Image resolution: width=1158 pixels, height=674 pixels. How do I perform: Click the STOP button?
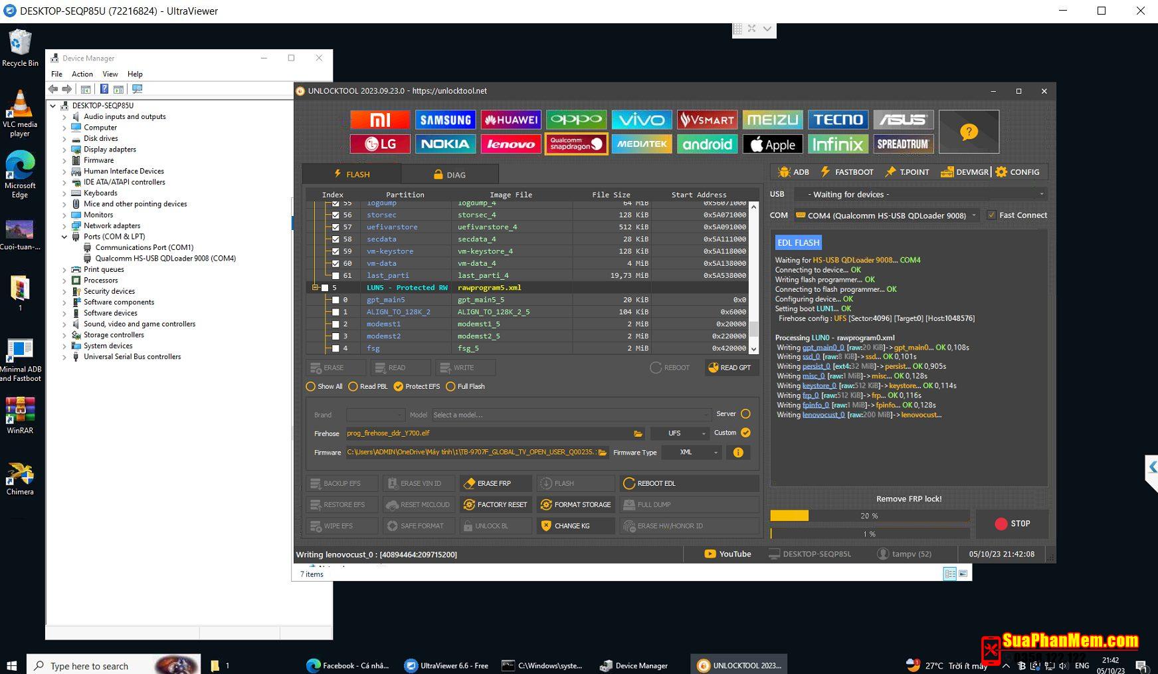(x=1013, y=524)
